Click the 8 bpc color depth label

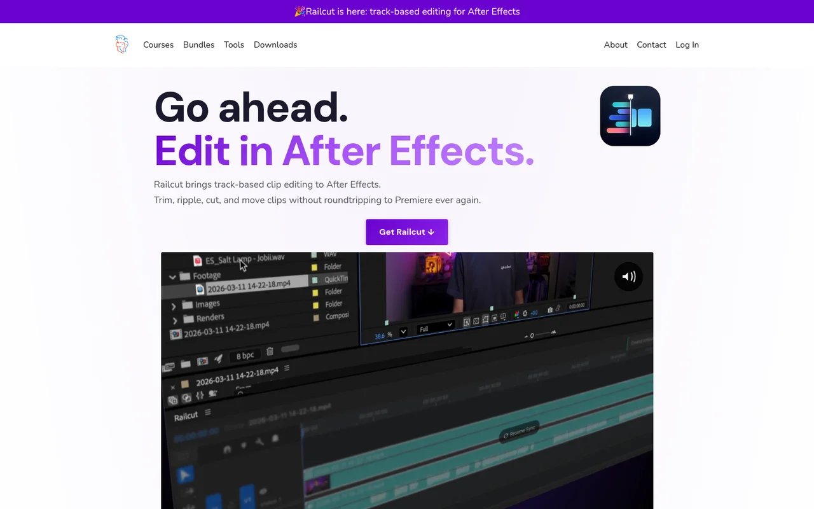(x=245, y=356)
